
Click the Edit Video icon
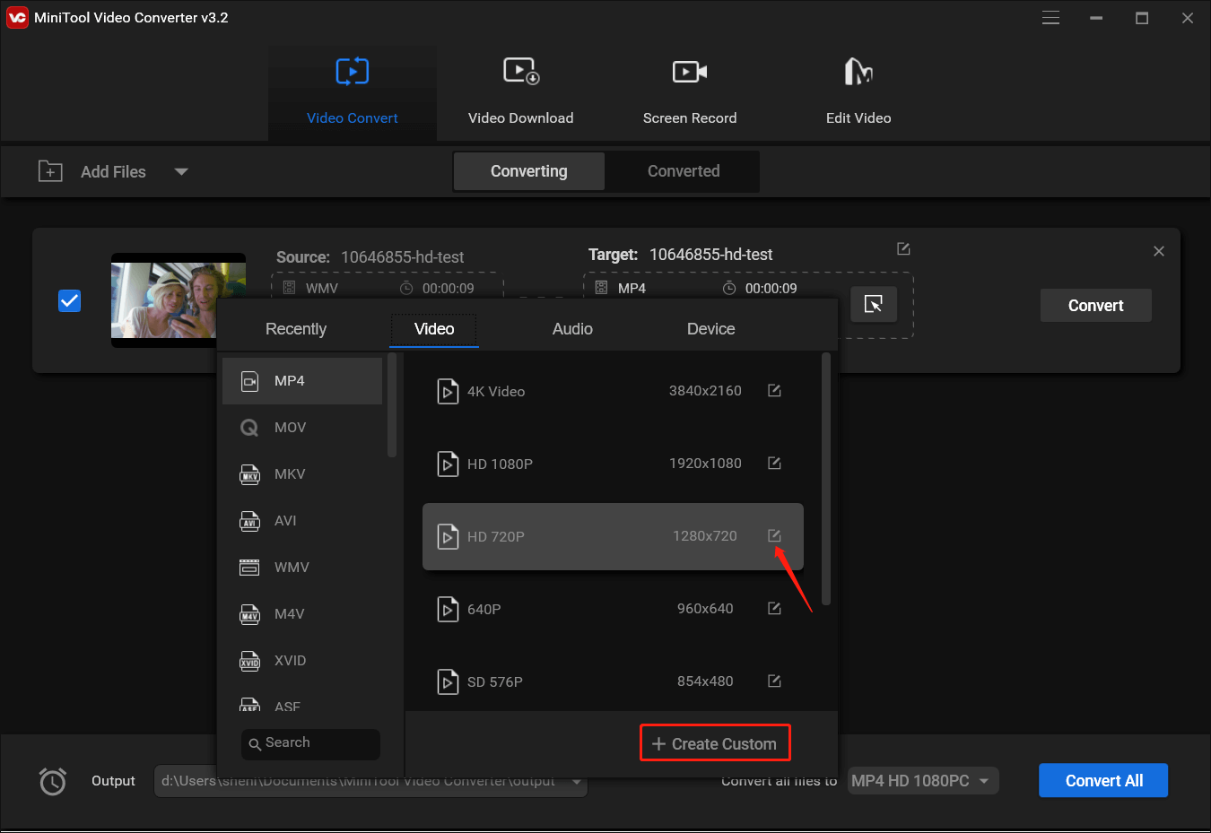pyautogui.click(x=858, y=71)
